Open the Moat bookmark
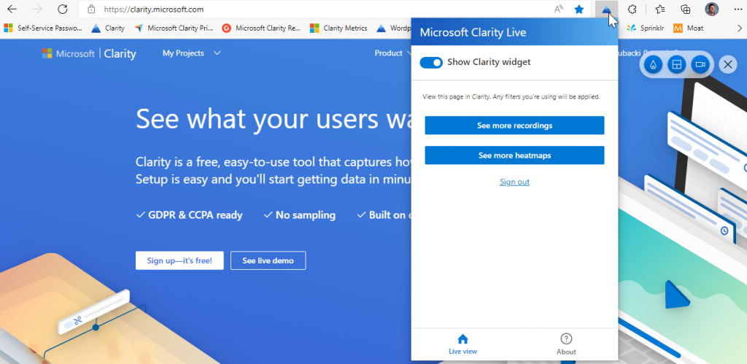747x364 pixels. [x=689, y=28]
